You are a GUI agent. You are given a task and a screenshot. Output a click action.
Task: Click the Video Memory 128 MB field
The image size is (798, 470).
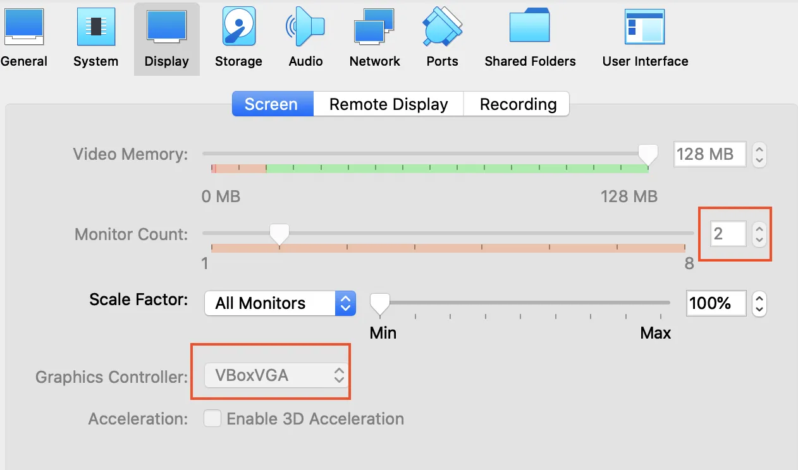[x=709, y=154]
